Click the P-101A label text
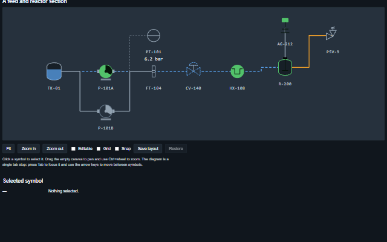 106,88
